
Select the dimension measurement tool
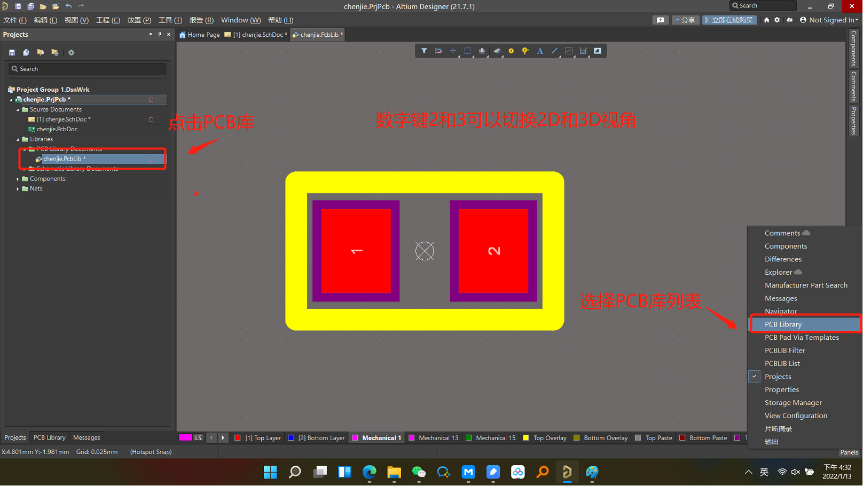point(583,51)
